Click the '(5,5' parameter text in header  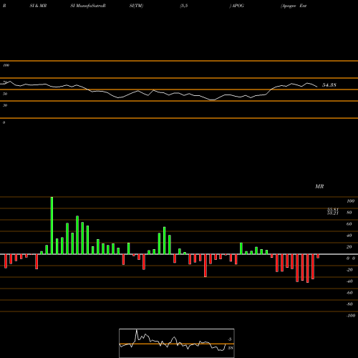(x=184, y=6)
